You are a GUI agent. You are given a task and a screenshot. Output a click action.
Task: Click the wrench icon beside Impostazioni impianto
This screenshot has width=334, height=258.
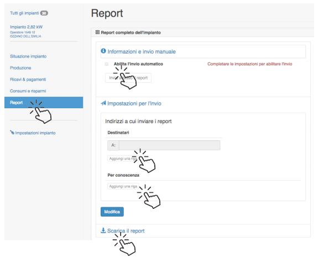coord(12,133)
